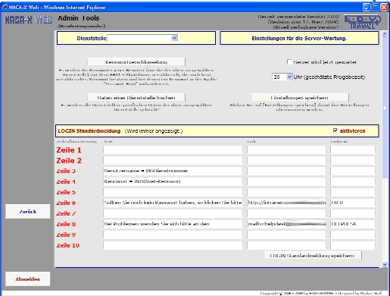Click the Zeile 1 link field
The width and height of the screenshot is (390, 296).
click(x=286, y=150)
